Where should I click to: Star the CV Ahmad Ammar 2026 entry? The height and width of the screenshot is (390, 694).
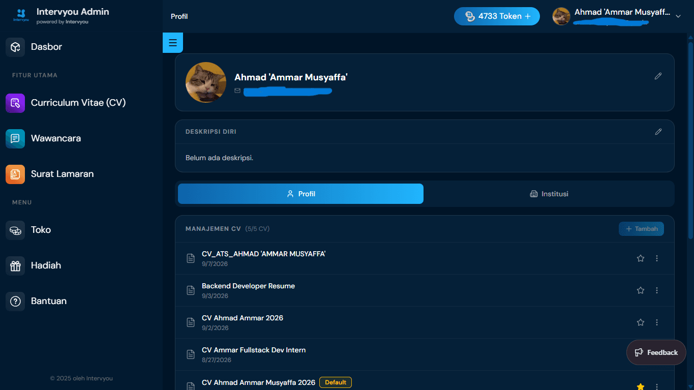pyautogui.click(x=641, y=322)
